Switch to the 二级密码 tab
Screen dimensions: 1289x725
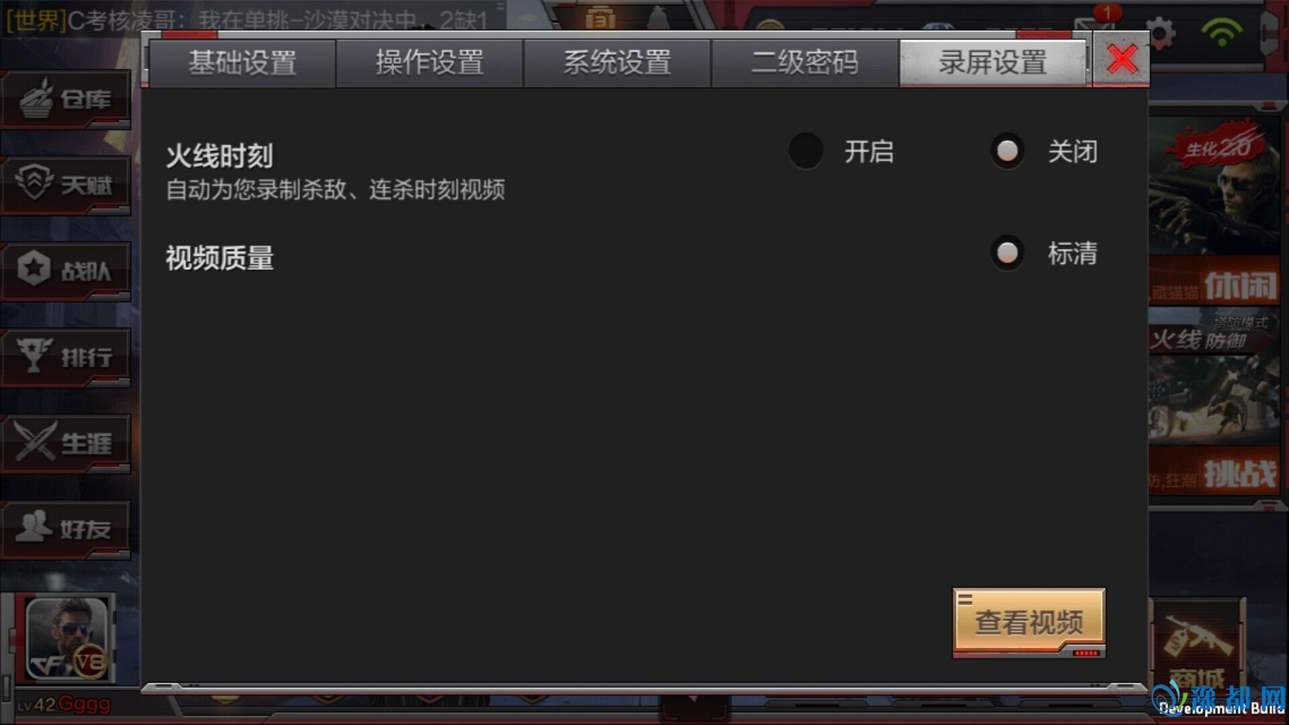click(x=805, y=63)
